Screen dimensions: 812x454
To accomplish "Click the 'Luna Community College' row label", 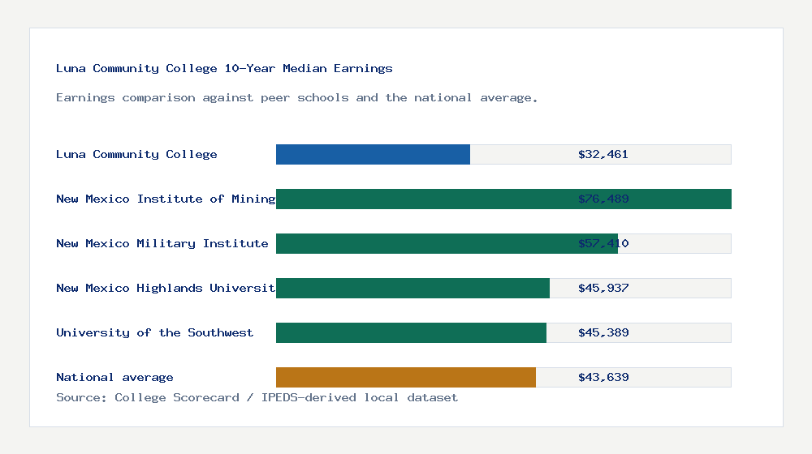I will [x=136, y=154].
